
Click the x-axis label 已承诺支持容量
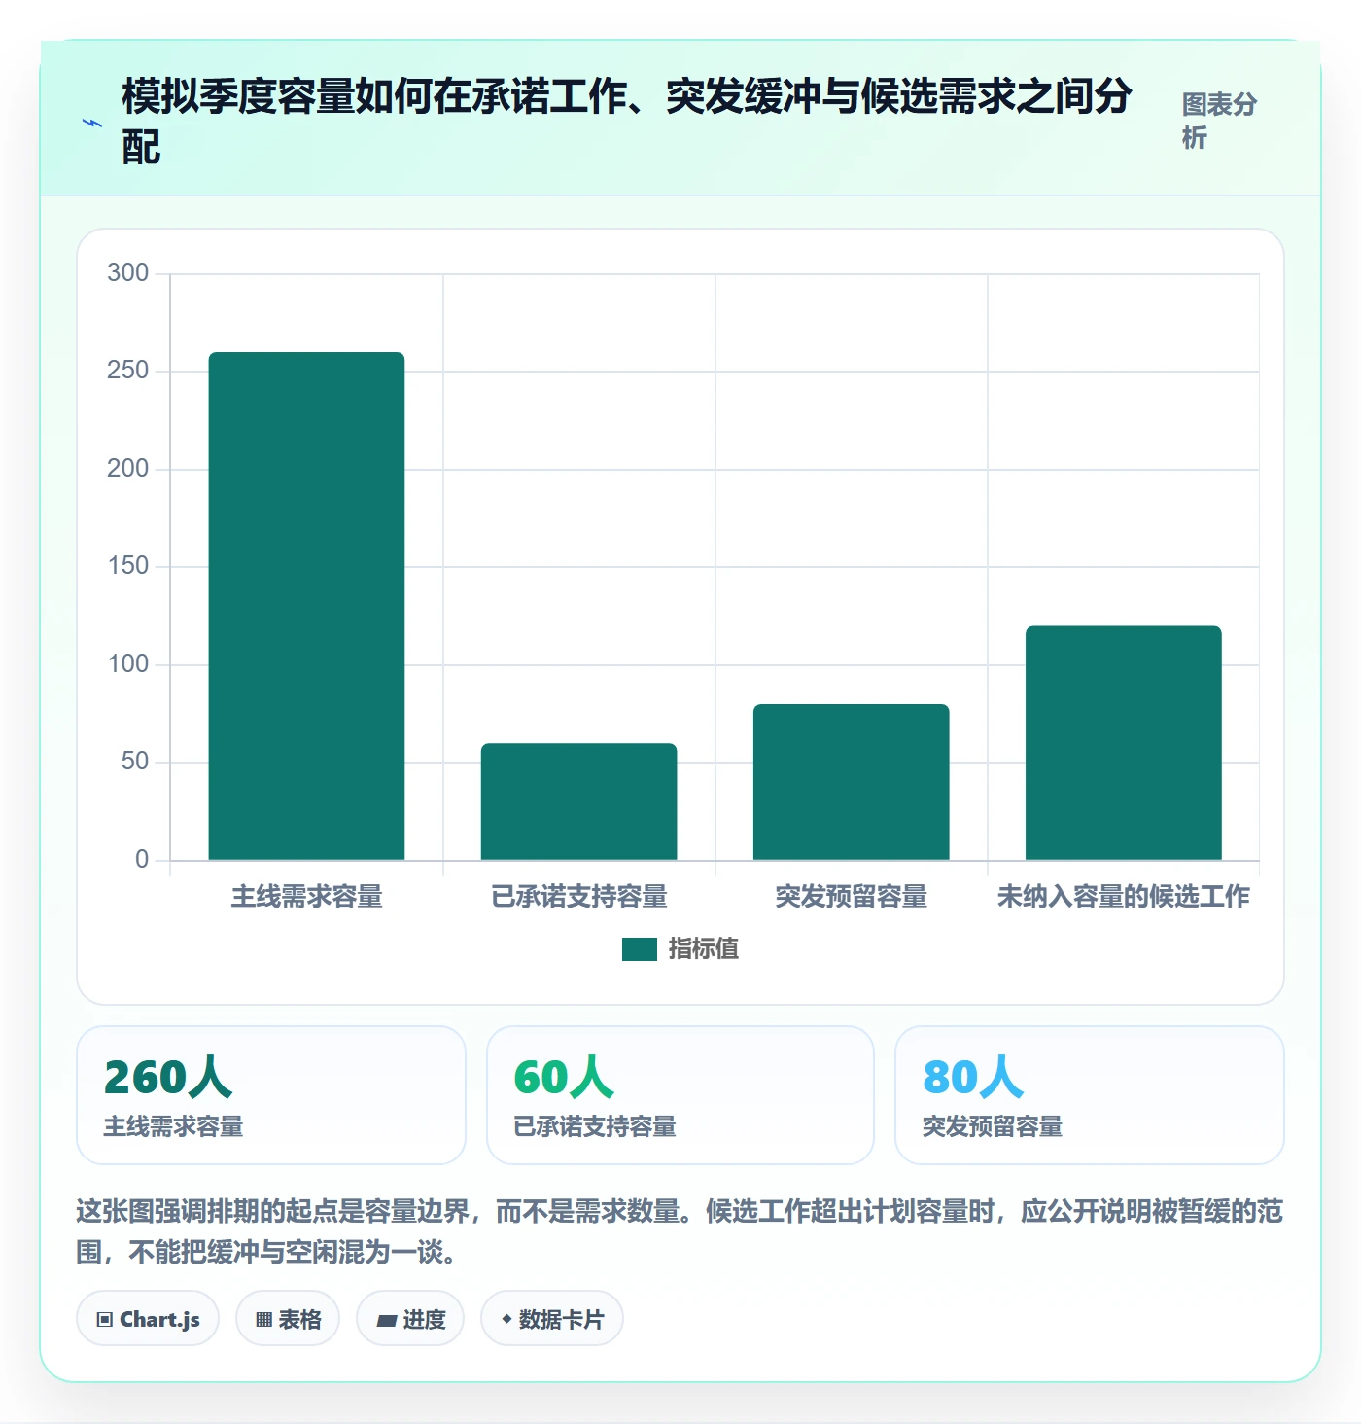click(579, 896)
